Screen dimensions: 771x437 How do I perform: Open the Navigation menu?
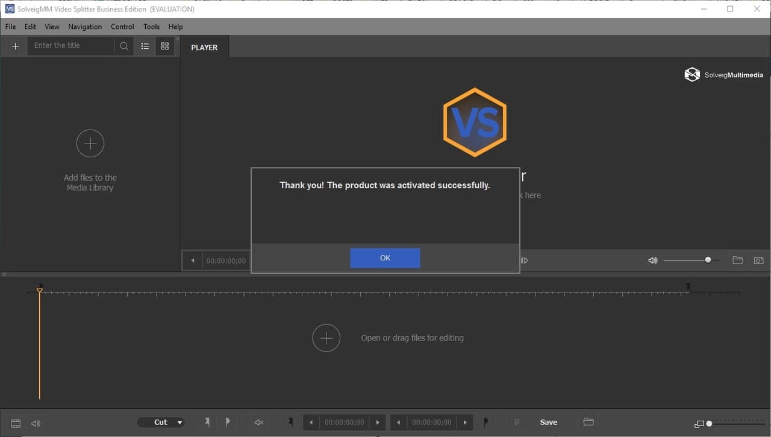85,27
